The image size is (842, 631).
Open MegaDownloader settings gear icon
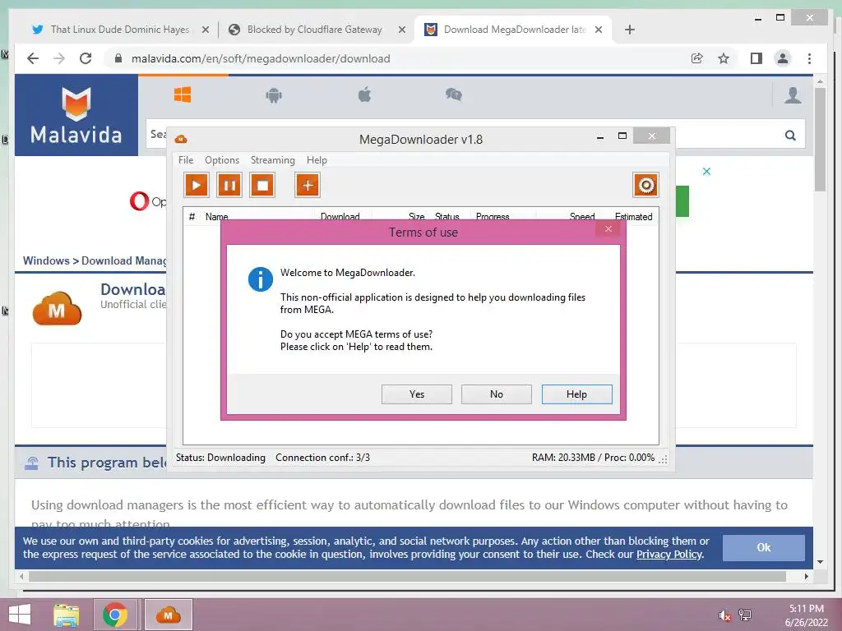coord(645,186)
